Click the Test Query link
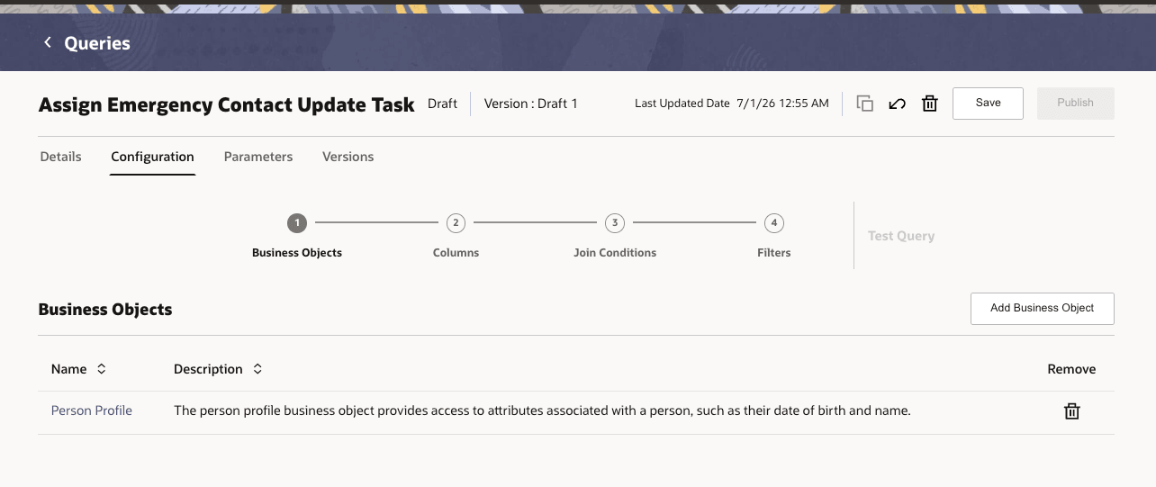Image resolution: width=1156 pixels, height=487 pixels. [901, 236]
